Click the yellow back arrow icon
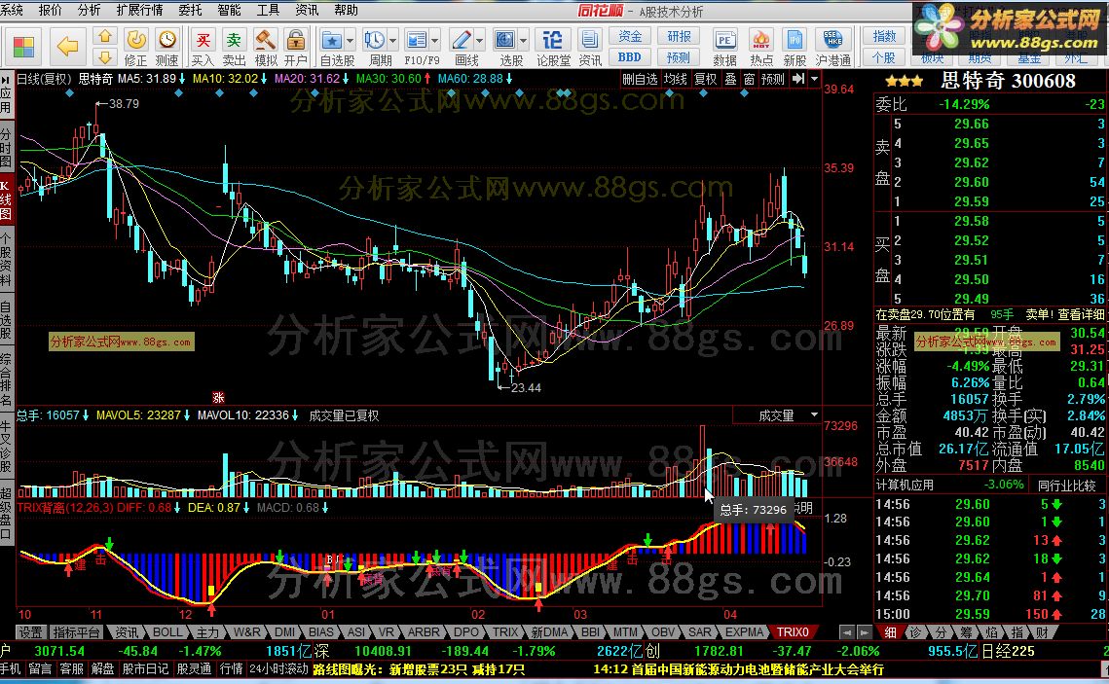1109x684 pixels. [67, 47]
